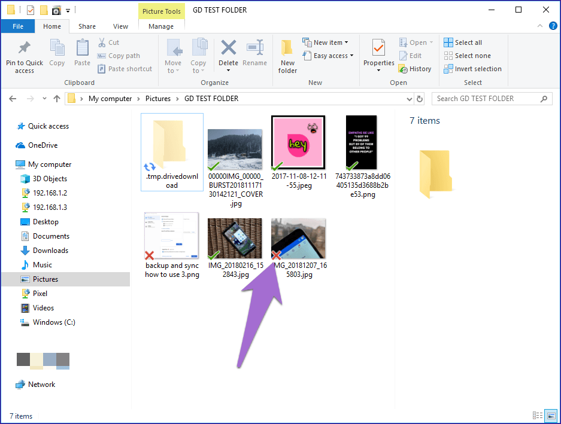Open the address bar history dropdown
The width and height of the screenshot is (561, 424).
pyautogui.click(x=409, y=99)
